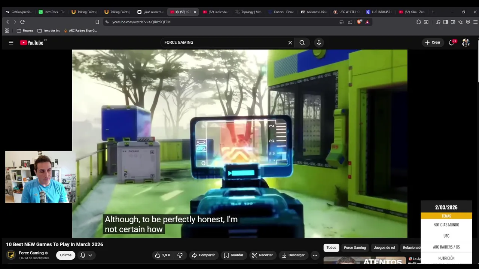Toggle channel notification bell next to Unirme
This screenshot has height=269, width=479.
86,255
